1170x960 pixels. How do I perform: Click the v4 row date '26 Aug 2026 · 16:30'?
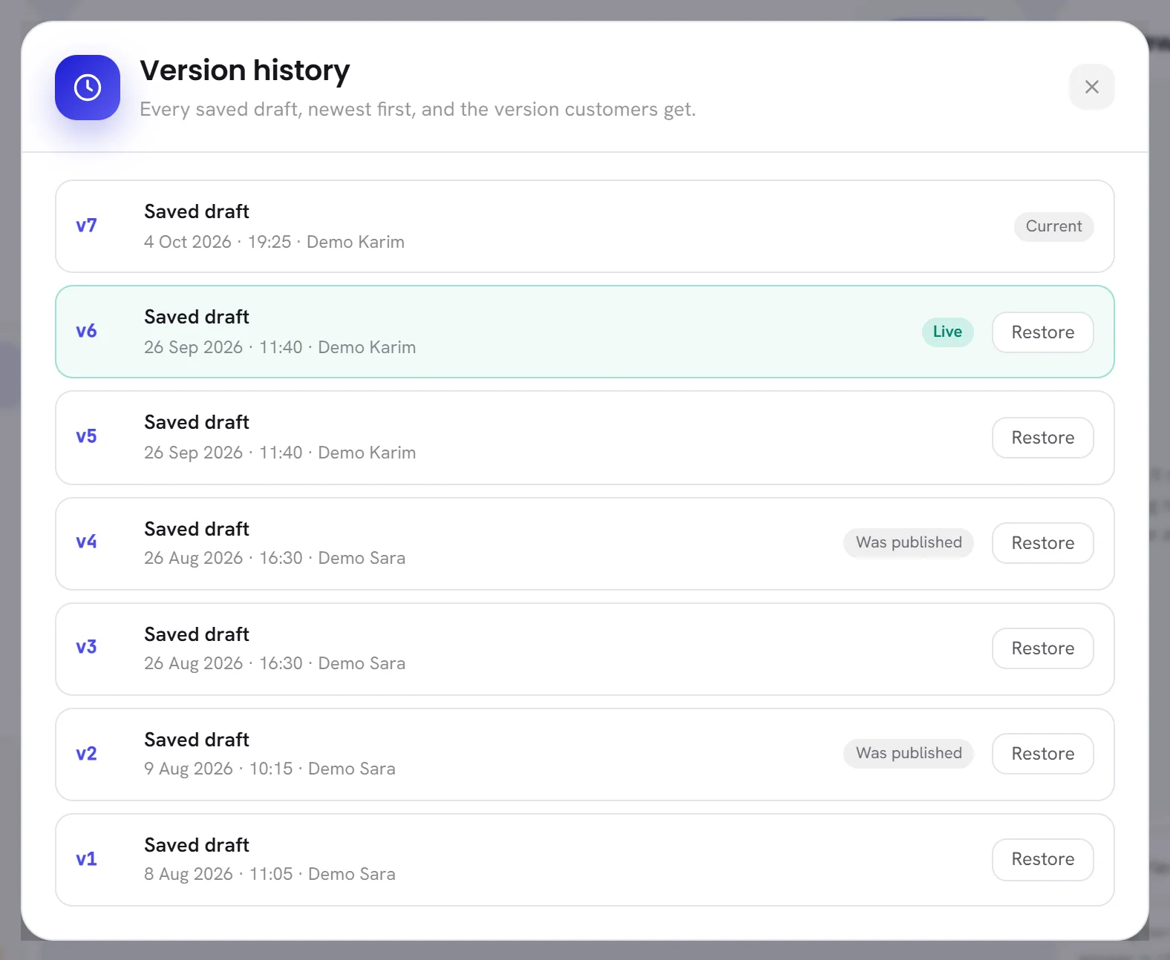pos(223,558)
